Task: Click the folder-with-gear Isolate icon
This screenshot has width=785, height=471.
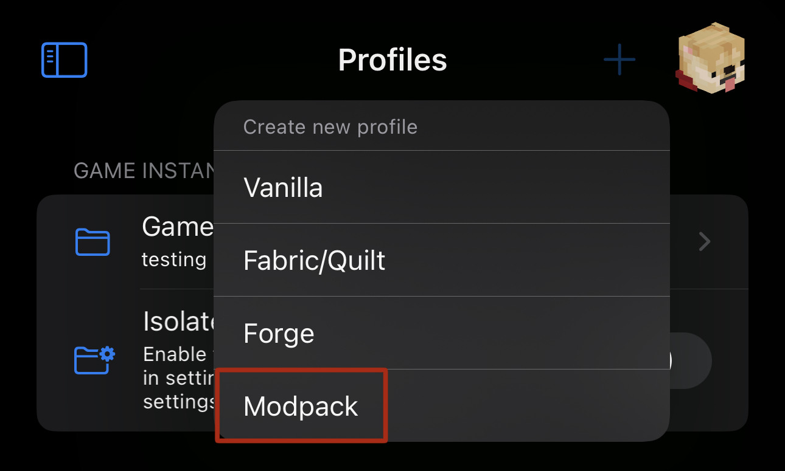Action: [94, 359]
